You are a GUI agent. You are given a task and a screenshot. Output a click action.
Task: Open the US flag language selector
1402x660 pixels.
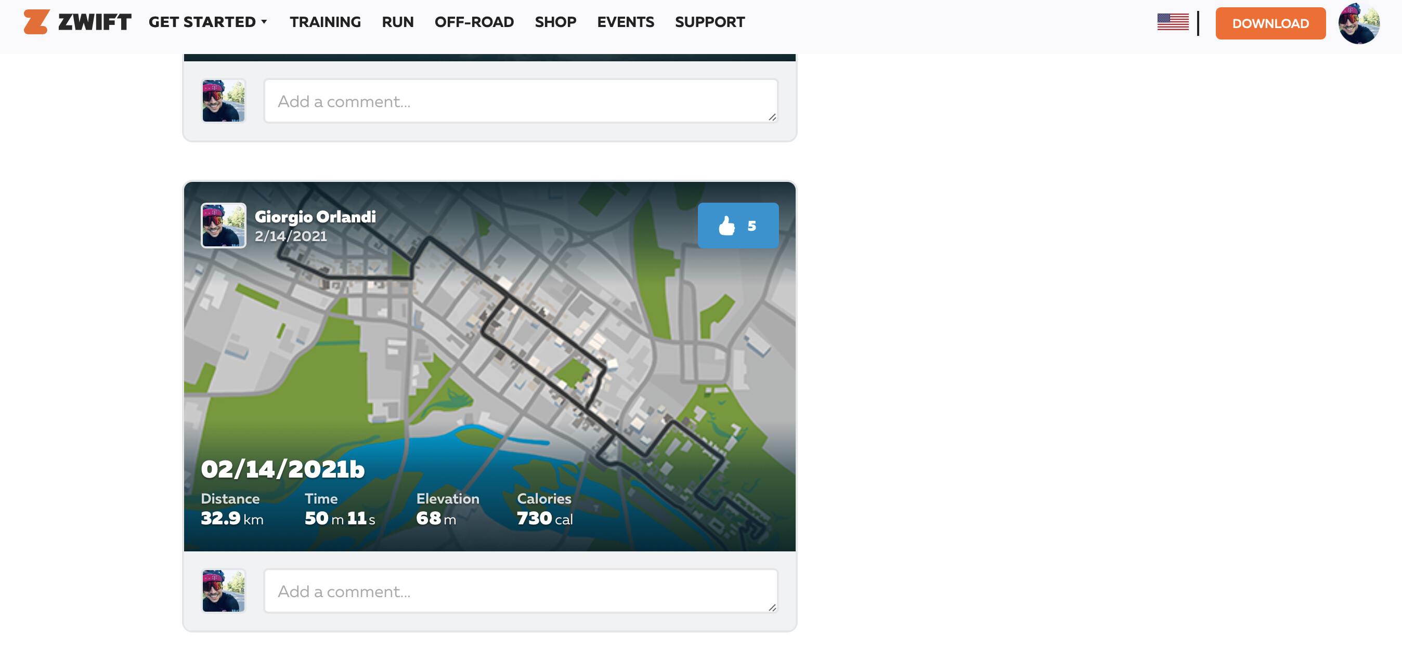(x=1172, y=22)
